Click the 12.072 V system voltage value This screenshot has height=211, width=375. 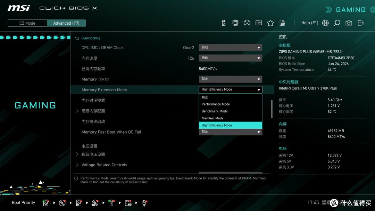click(335, 155)
